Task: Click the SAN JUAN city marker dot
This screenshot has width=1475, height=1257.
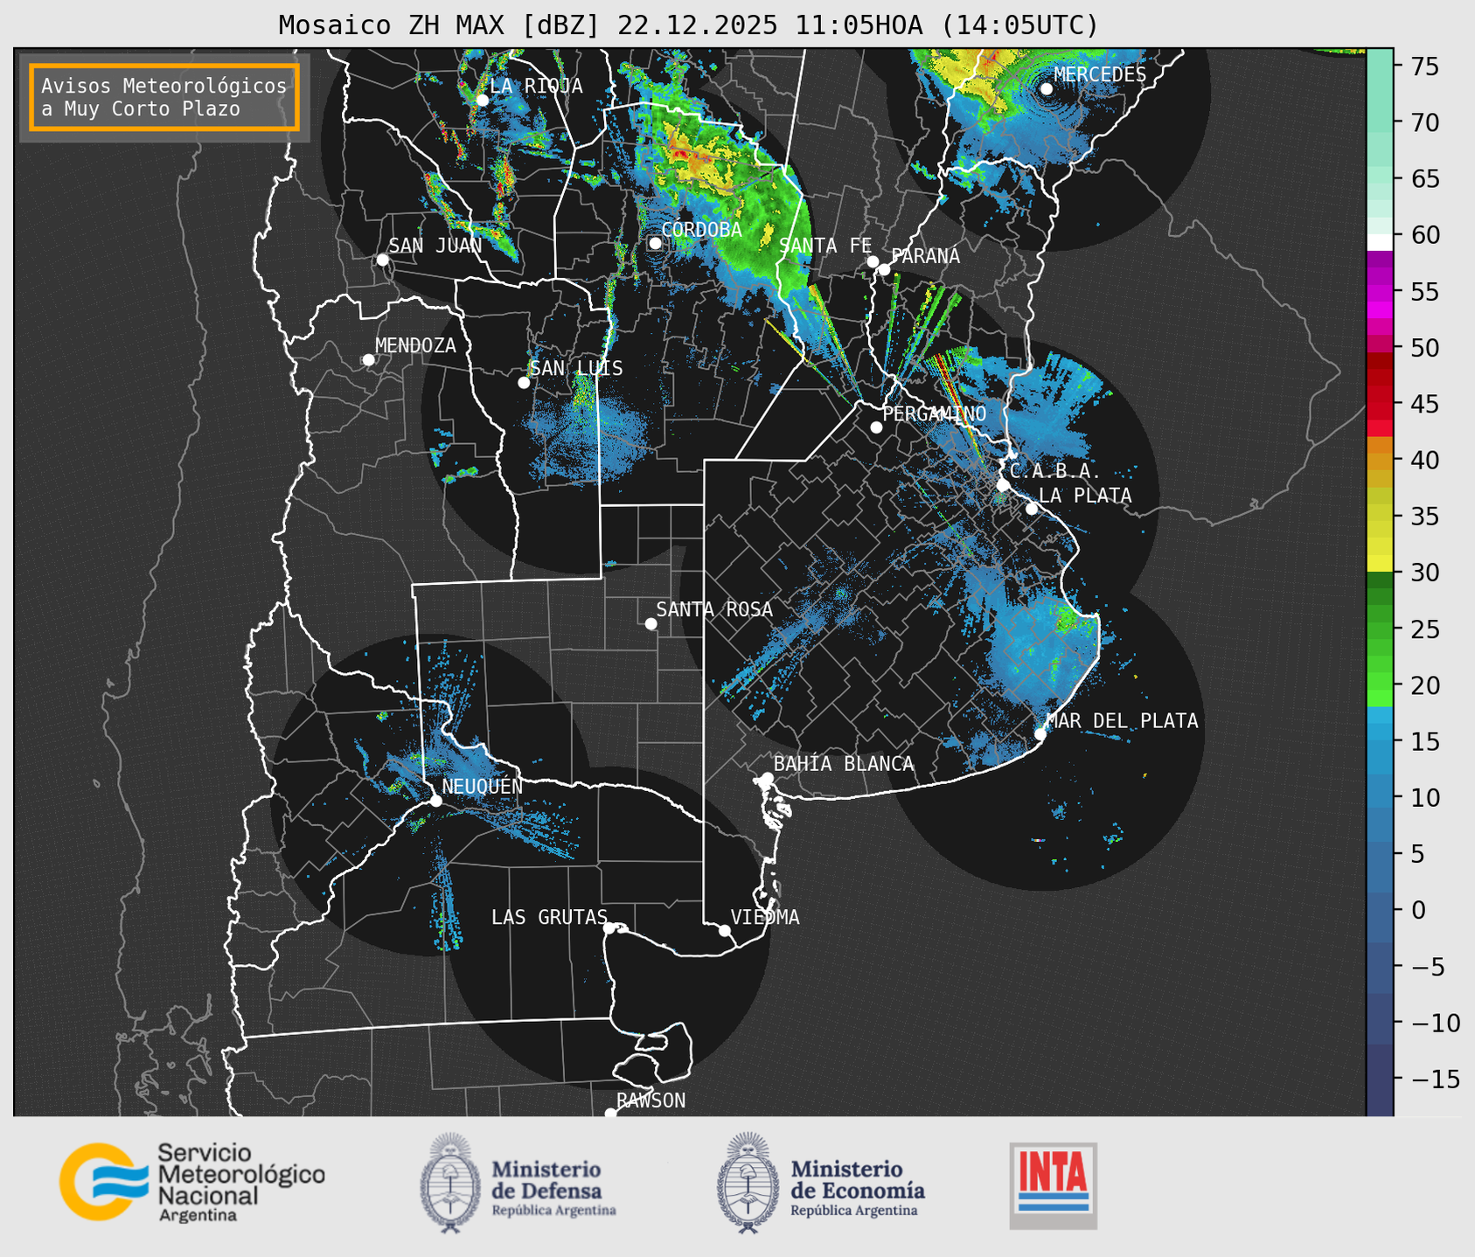Action: (x=382, y=260)
